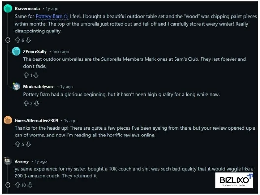Downvote 2PenceSally's Sam's Club reply

coord(36,75)
